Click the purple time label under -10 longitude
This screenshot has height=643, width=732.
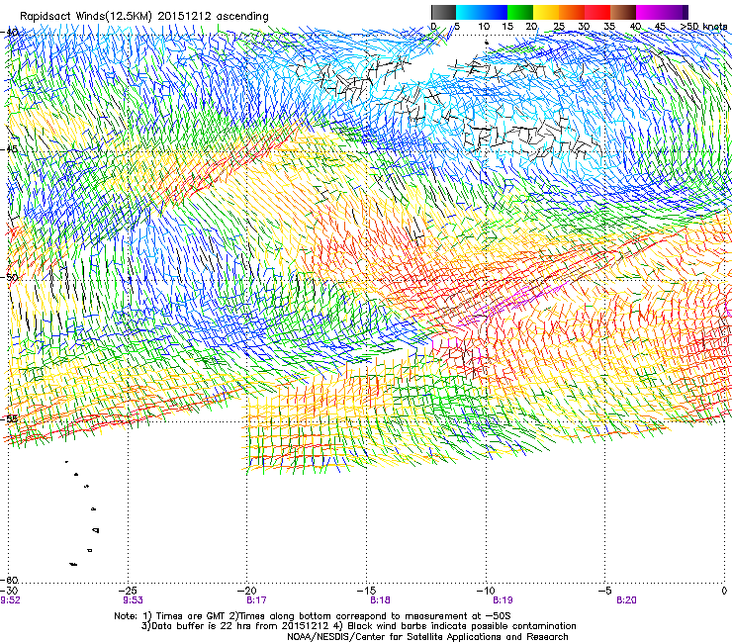[503, 600]
